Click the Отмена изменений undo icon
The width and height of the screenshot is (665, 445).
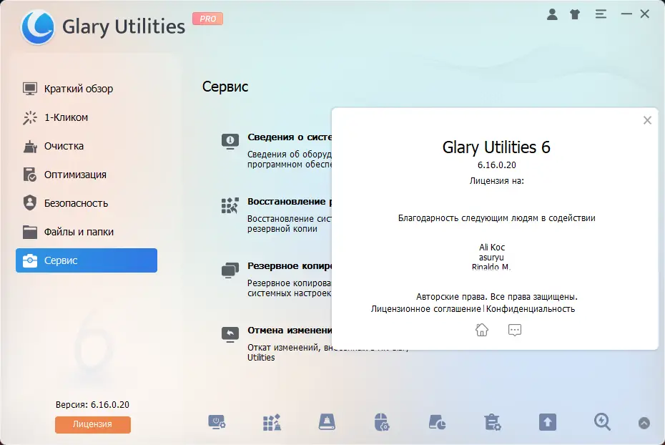click(x=230, y=334)
